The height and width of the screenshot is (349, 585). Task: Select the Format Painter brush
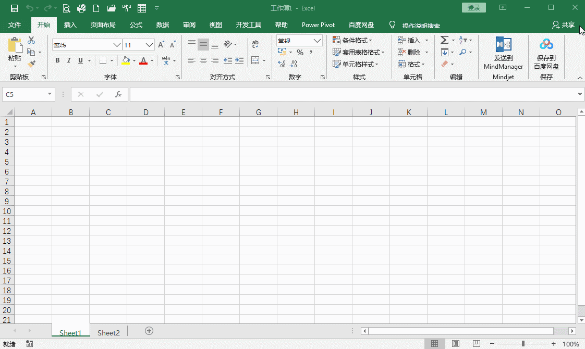(31, 64)
